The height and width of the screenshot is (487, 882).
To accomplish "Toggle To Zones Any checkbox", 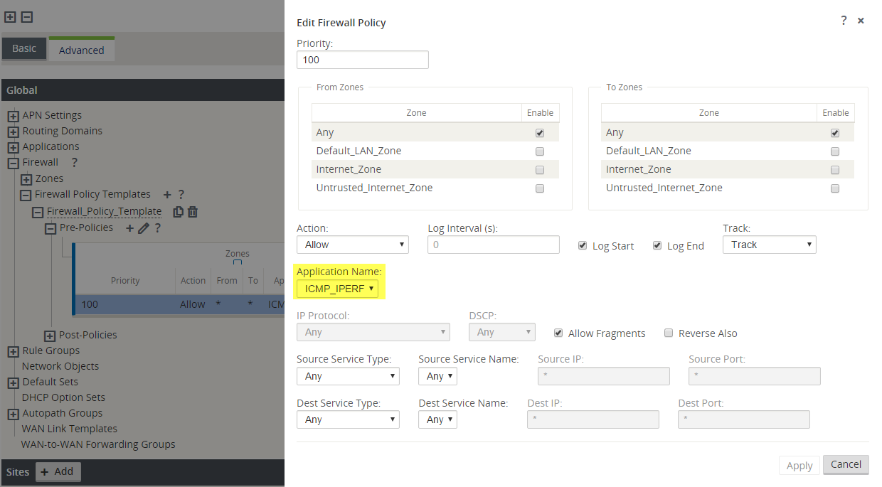I will (x=835, y=133).
